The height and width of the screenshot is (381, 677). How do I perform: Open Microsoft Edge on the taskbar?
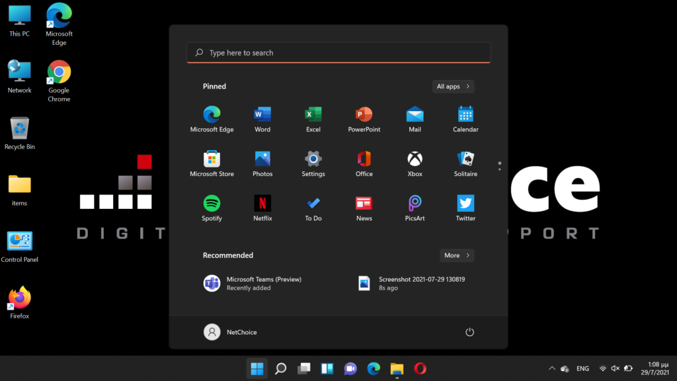click(374, 368)
